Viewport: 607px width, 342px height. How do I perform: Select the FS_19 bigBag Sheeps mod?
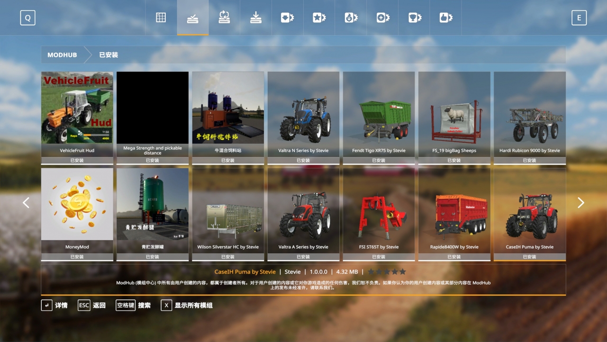pos(454,118)
